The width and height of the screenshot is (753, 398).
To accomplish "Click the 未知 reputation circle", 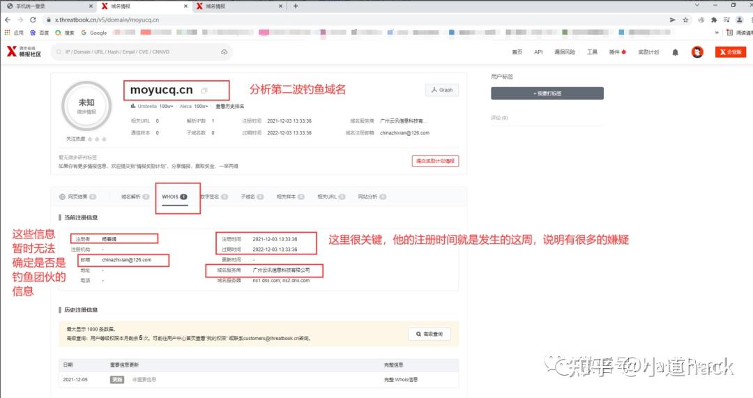I will click(x=86, y=106).
